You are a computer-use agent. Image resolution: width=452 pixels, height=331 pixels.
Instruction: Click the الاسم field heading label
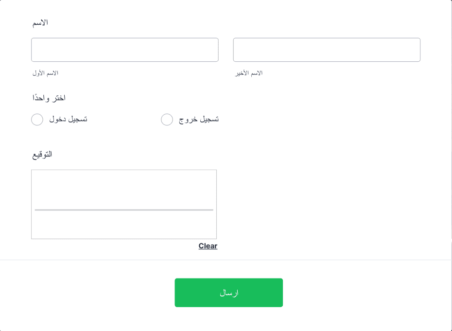(40, 22)
